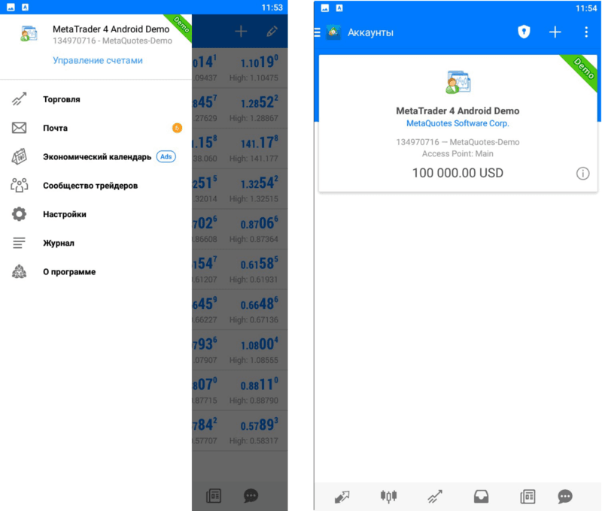Select quote row with price 1.0800
The image size is (602, 511).
240,350
